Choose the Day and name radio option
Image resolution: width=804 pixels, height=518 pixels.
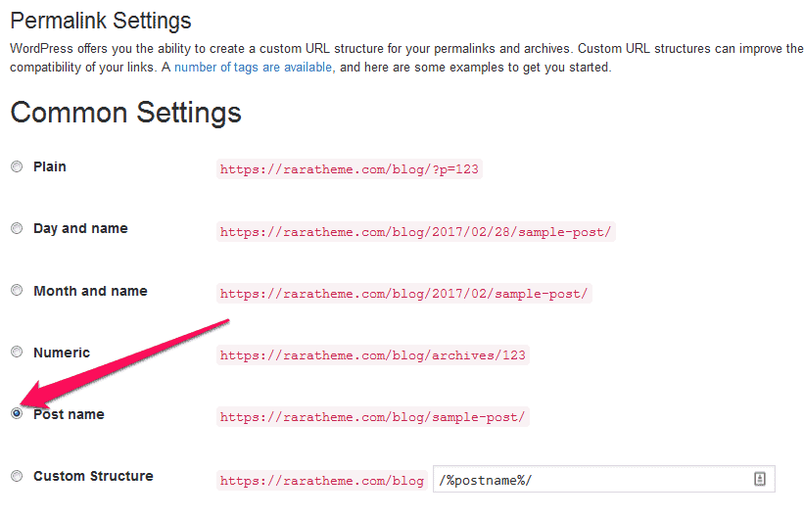[x=17, y=229]
